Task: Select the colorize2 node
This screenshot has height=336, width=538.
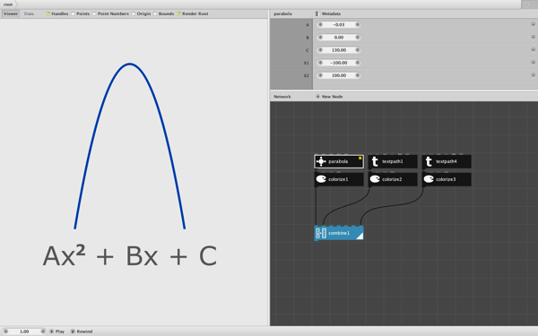Action: (x=393, y=179)
